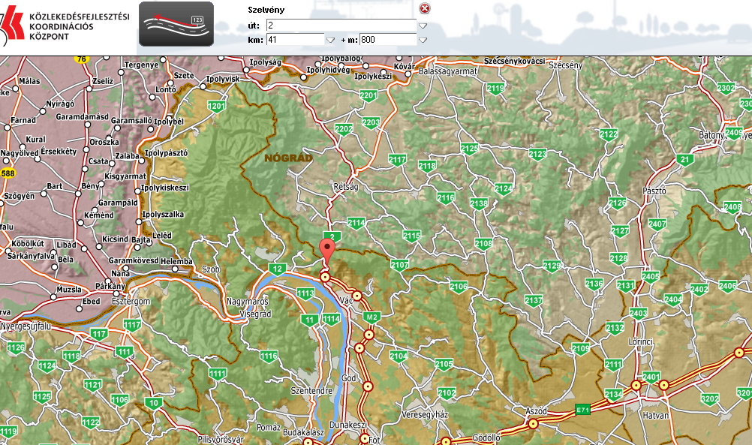Focus the km field showing 41
The height and width of the screenshot is (445, 752).
[x=295, y=40]
